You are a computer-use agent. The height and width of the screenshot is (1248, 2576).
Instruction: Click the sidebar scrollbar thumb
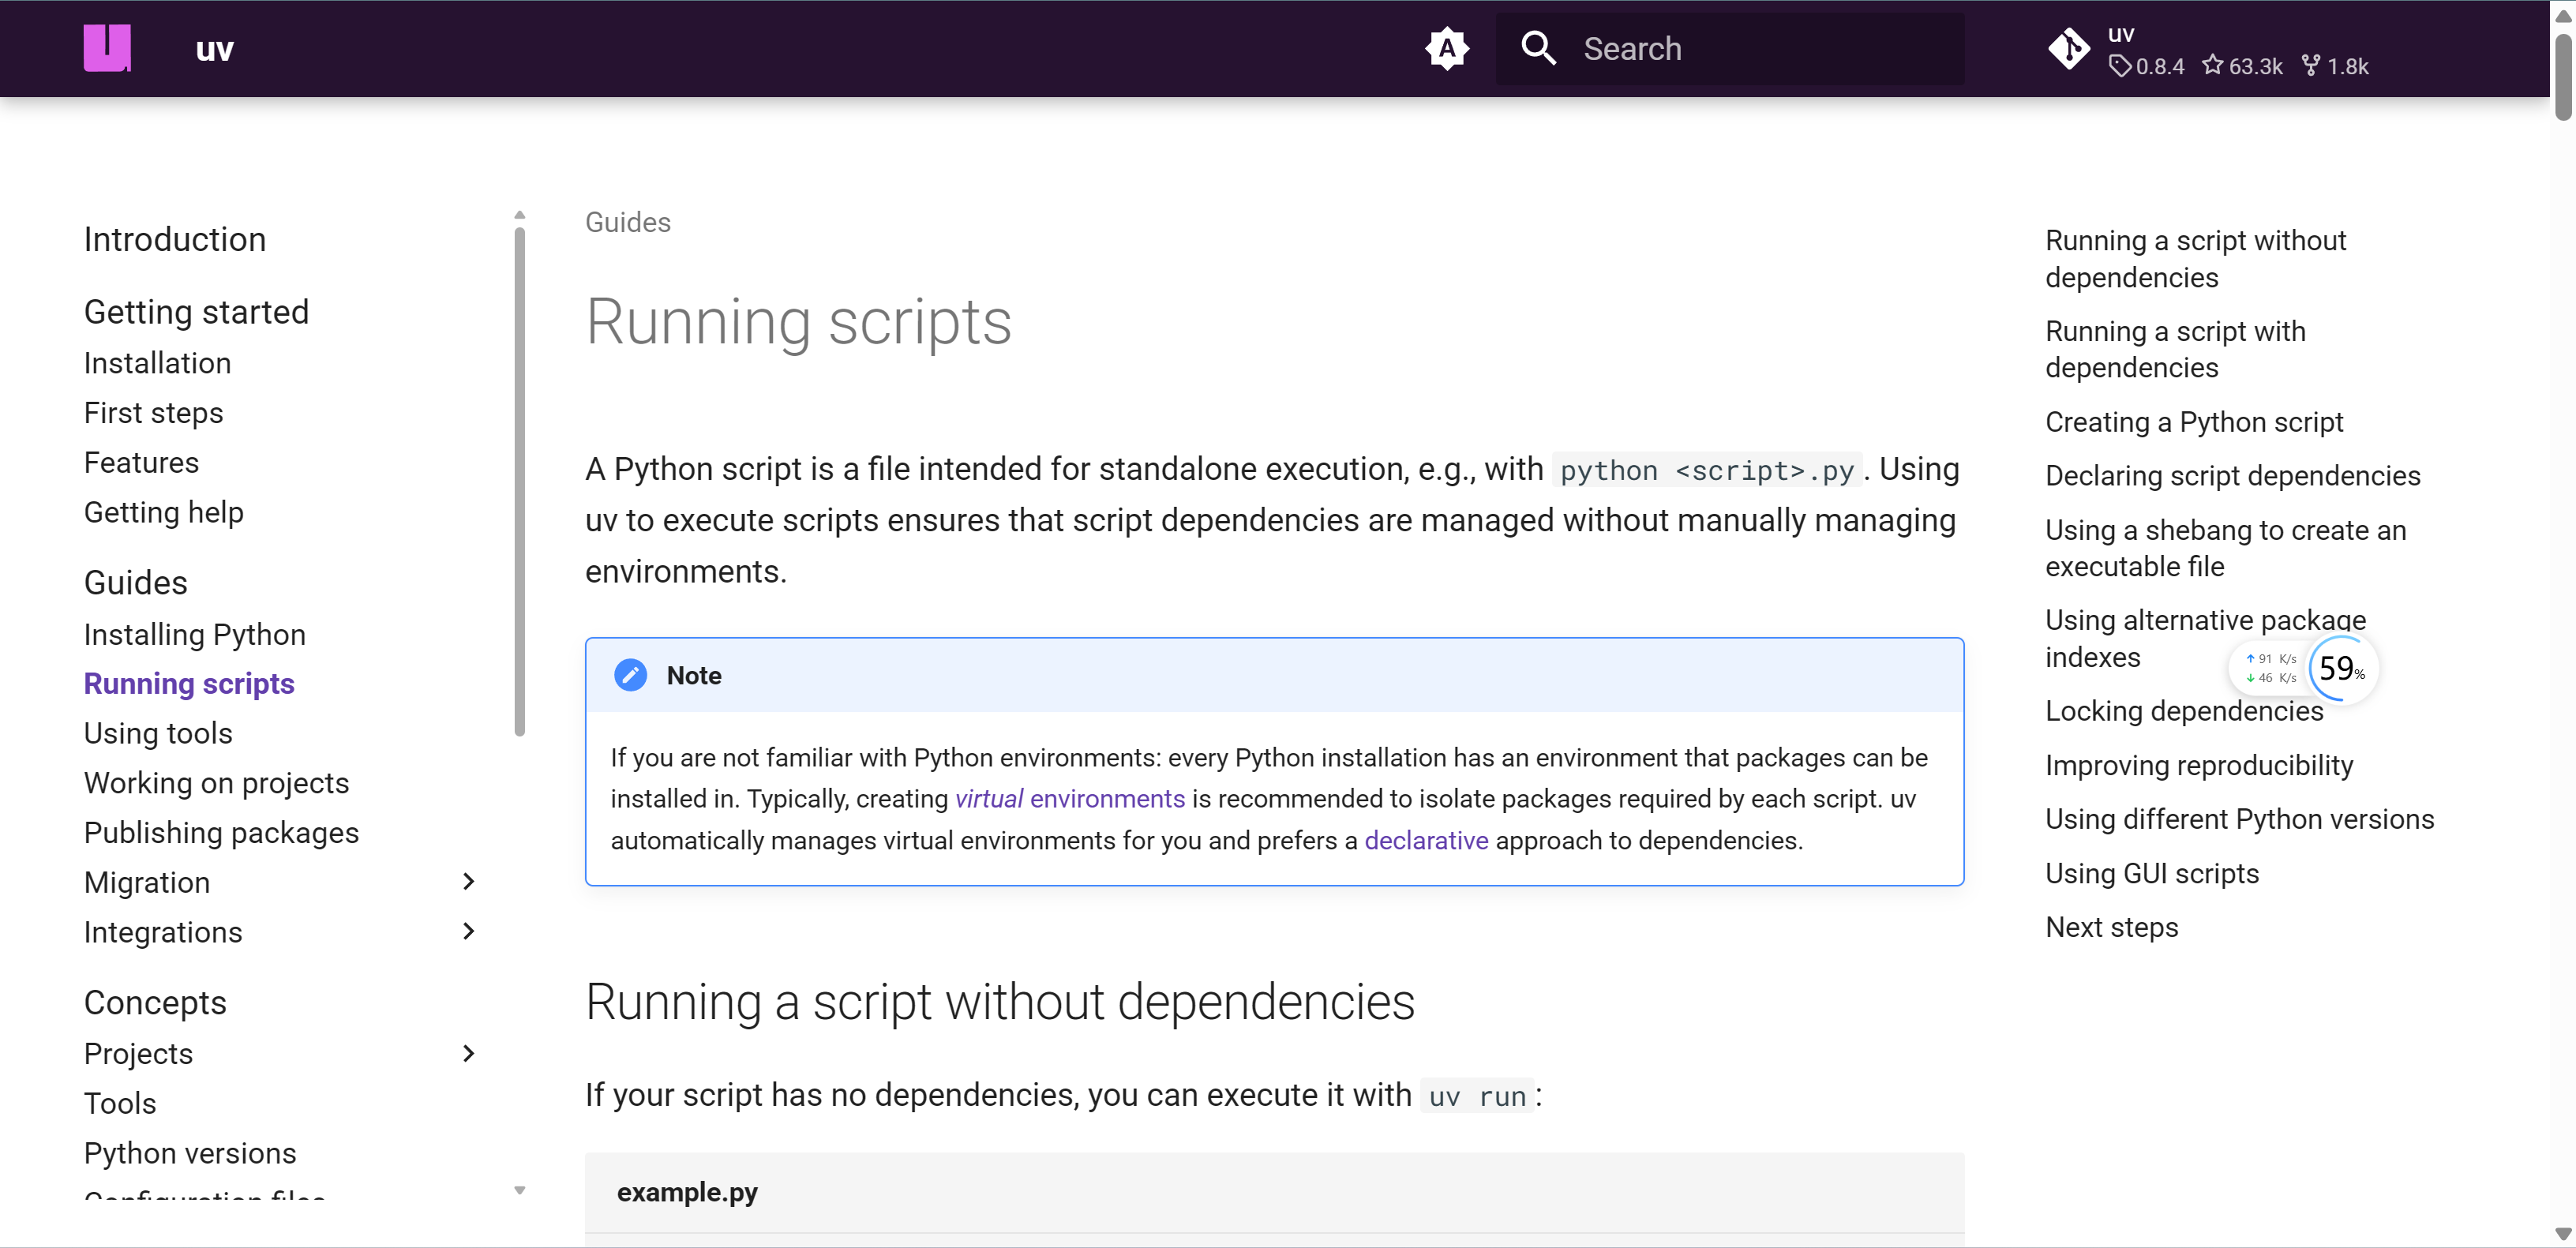519,481
